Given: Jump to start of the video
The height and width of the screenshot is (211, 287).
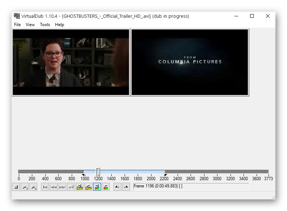Looking at the screenshot, I should point(45,187).
